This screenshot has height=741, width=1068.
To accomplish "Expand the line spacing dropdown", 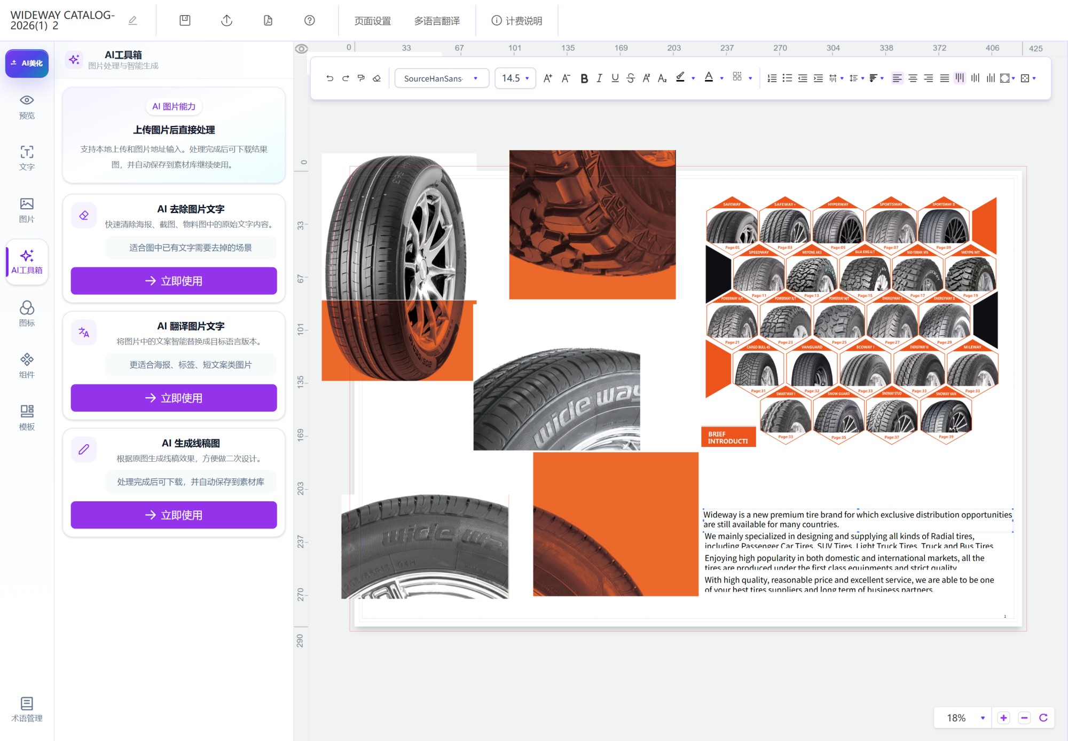I will 862,78.
